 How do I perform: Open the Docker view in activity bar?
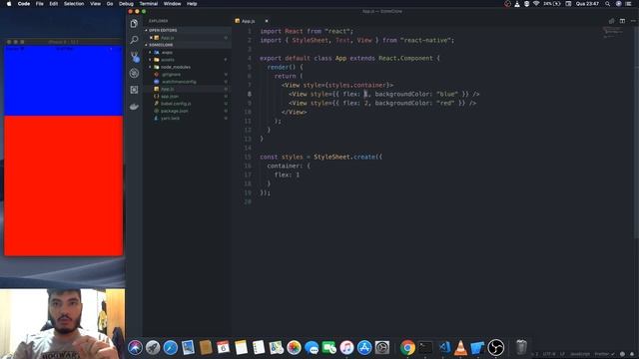(134, 107)
